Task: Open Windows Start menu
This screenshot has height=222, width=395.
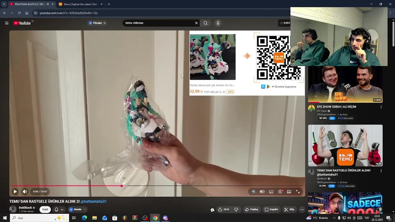Action: pos(5,218)
